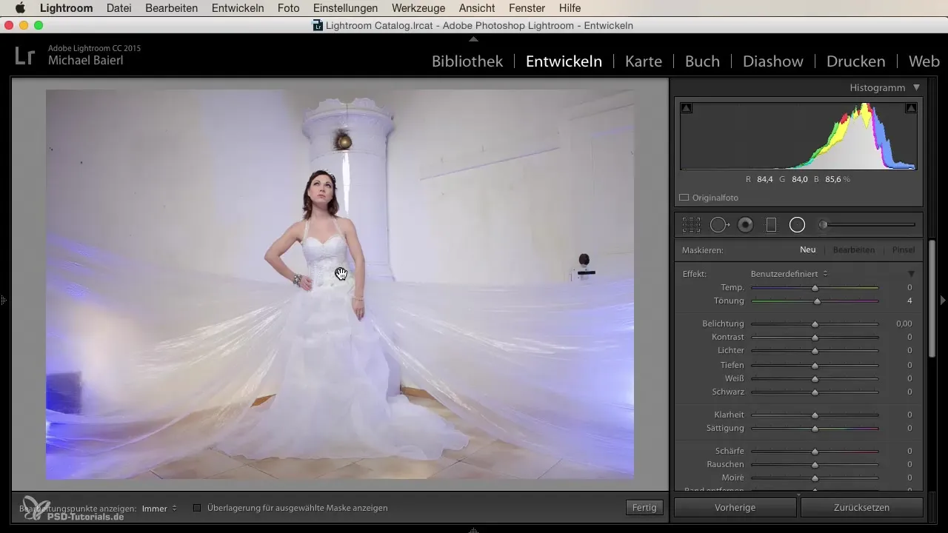This screenshot has height=533, width=948.
Task: Enable overlay for selected mask checkbox
Action: [x=197, y=508]
